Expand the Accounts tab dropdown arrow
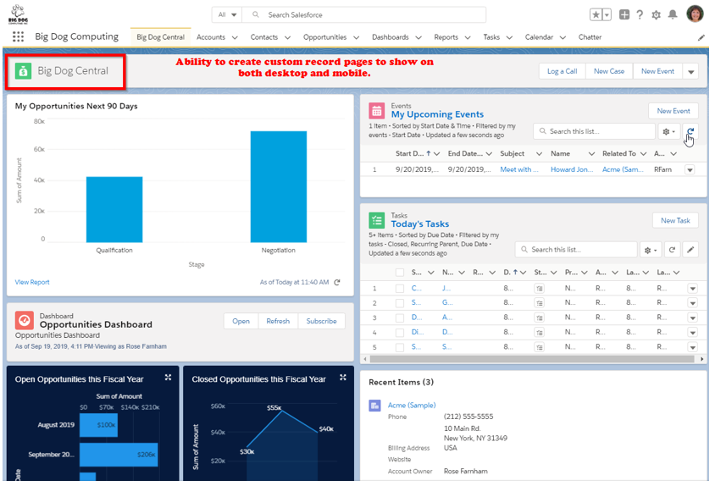 [x=235, y=38]
